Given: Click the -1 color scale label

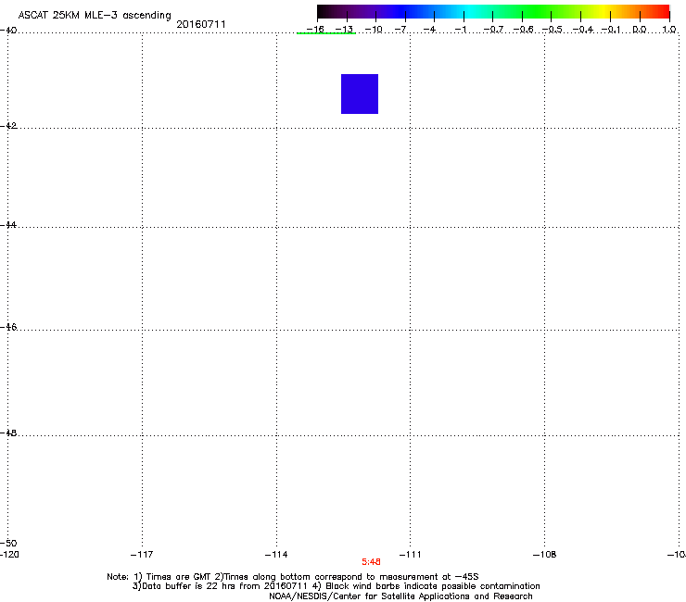Looking at the screenshot, I should [460, 30].
